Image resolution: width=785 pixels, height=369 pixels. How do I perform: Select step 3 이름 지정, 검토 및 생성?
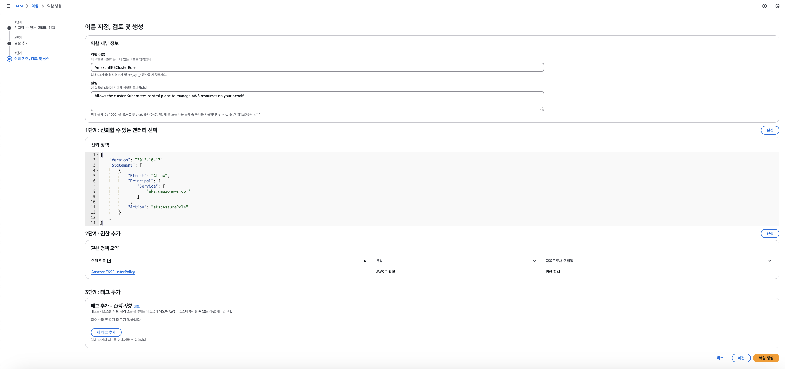[x=32, y=59]
